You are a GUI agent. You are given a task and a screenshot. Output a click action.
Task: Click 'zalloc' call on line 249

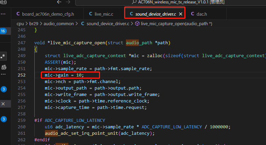(155, 56)
